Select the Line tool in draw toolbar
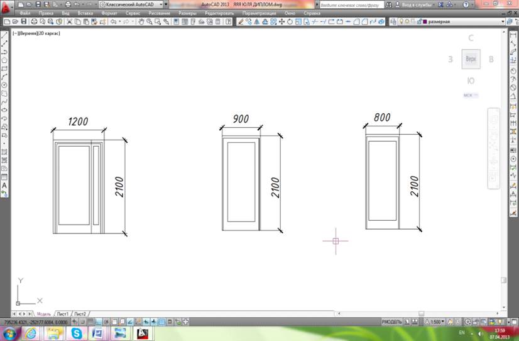The width and height of the screenshot is (519, 341). click(4, 35)
